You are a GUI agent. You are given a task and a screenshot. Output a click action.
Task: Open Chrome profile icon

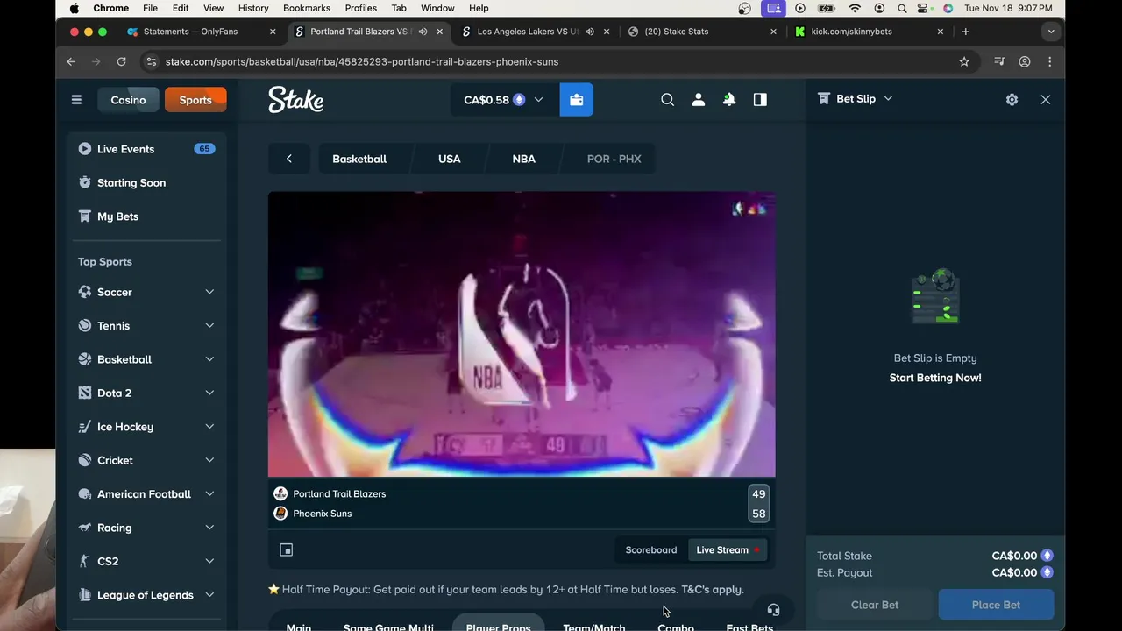pos(1024,61)
